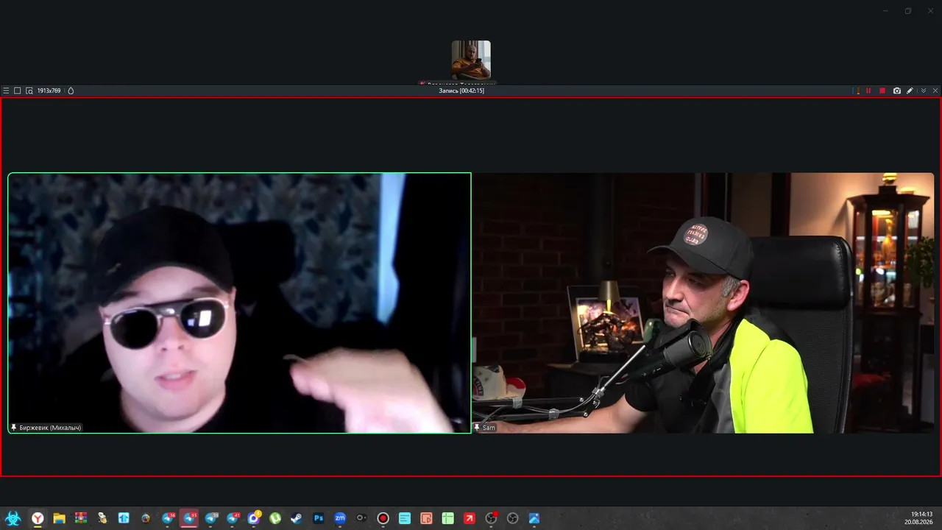
Task: Activate the pencil drawing tool
Action: [910, 91]
